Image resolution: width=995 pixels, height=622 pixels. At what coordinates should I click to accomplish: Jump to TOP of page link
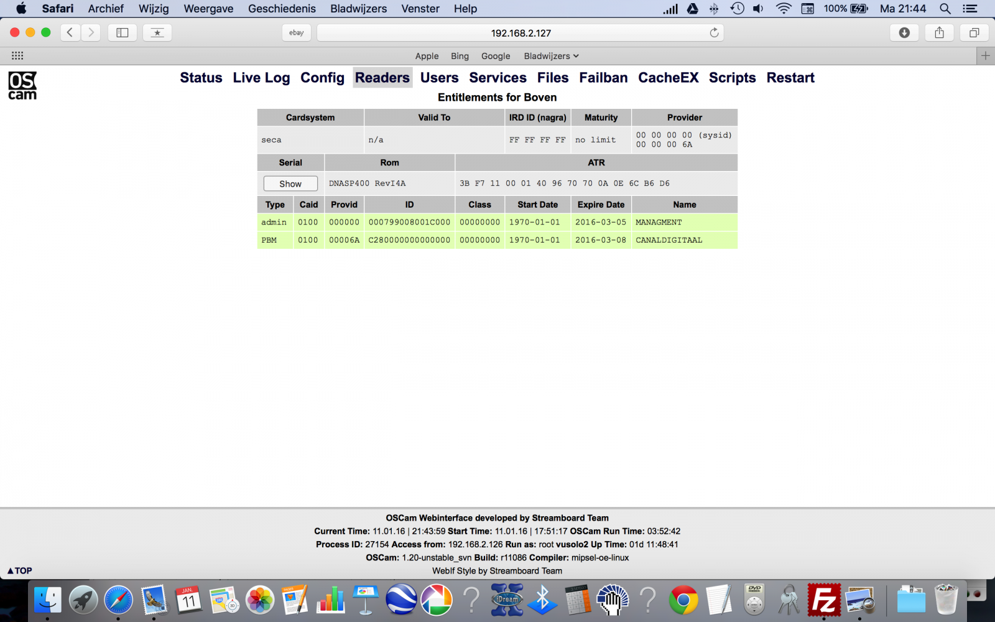(19, 570)
